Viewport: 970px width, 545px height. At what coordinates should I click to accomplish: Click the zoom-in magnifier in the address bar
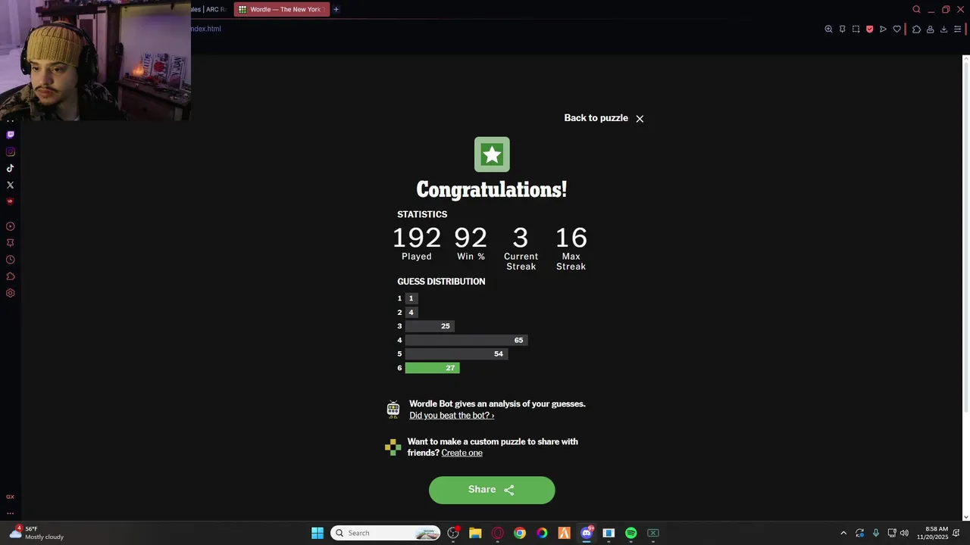(828, 29)
